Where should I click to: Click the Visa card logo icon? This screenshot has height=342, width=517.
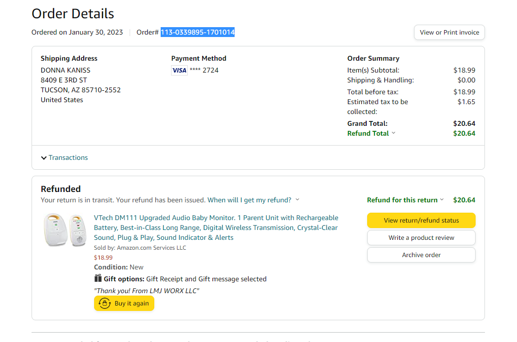(x=179, y=70)
